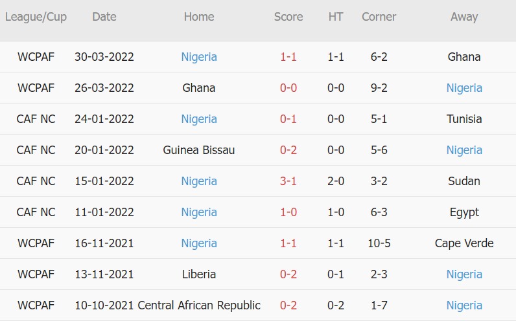Click the 1-0 score against Egypt
This screenshot has height=321, width=516.
[x=288, y=212]
